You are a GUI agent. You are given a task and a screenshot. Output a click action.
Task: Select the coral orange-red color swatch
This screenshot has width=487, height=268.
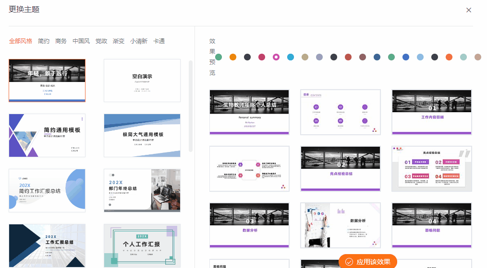(449, 57)
